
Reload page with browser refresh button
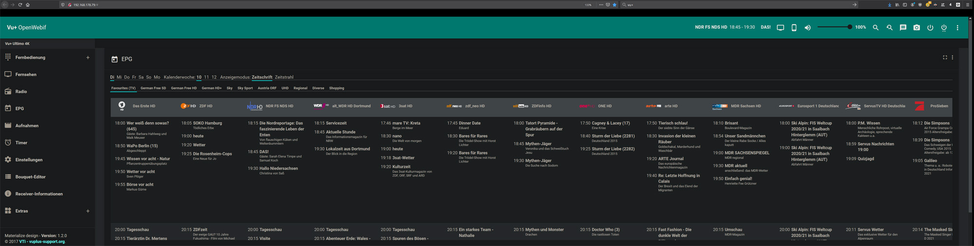click(x=20, y=5)
